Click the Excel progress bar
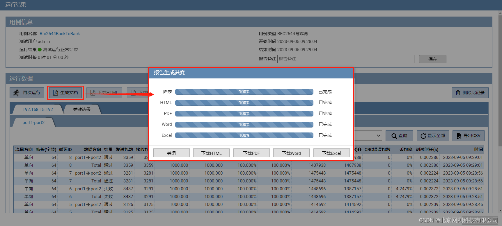Viewport: 502px width, 226px height. (244, 135)
